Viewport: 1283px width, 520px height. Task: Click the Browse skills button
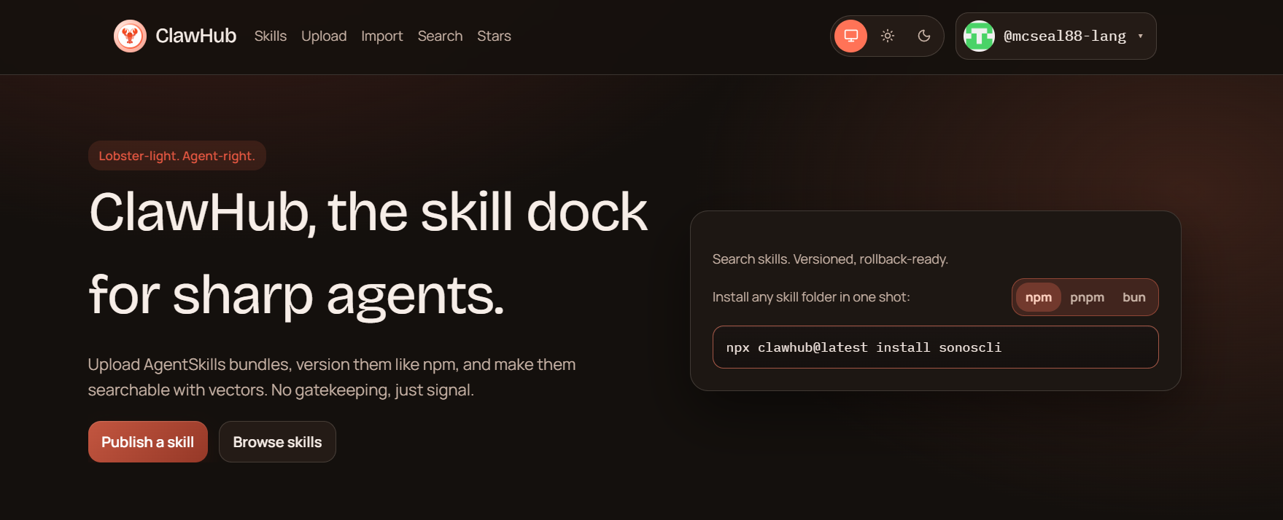pos(277,442)
